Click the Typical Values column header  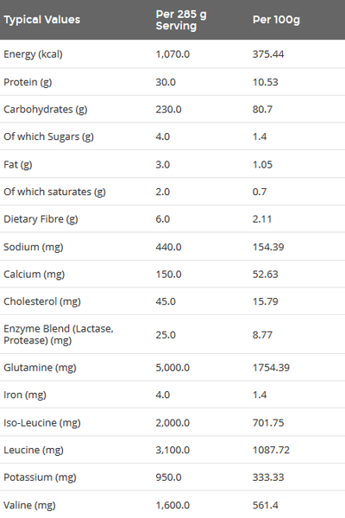tap(42, 20)
